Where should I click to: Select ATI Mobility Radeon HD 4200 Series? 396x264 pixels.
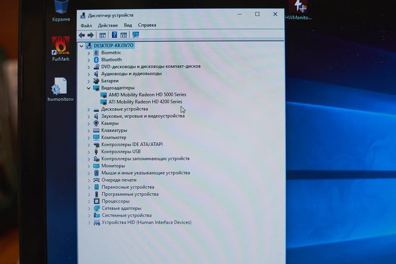click(145, 102)
